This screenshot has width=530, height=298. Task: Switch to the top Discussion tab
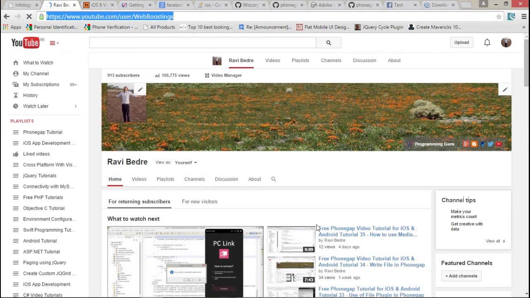click(x=364, y=60)
